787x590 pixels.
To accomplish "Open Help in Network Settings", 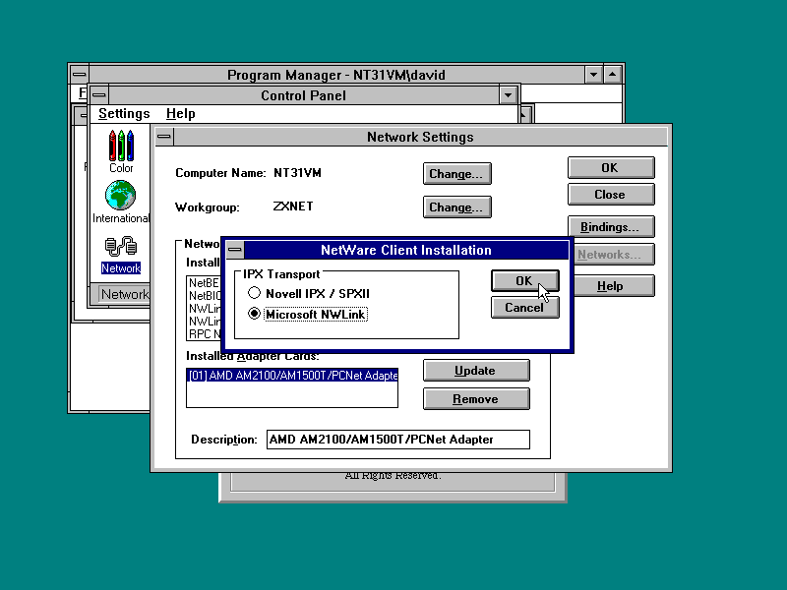I will pos(613,286).
